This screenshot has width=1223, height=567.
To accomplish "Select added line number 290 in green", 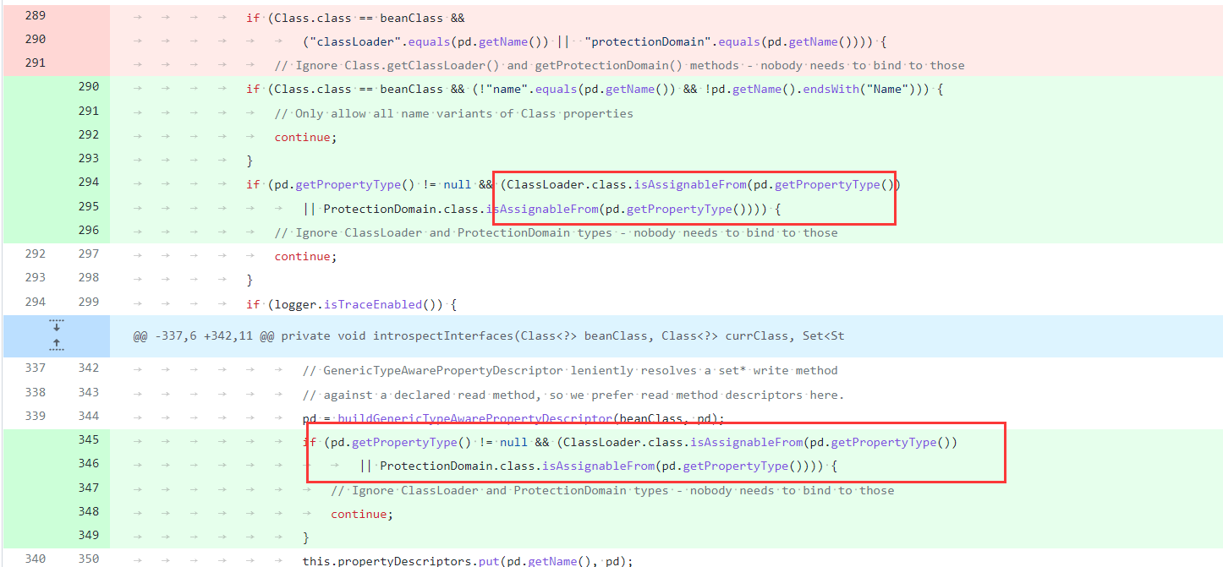I will pyautogui.click(x=88, y=86).
